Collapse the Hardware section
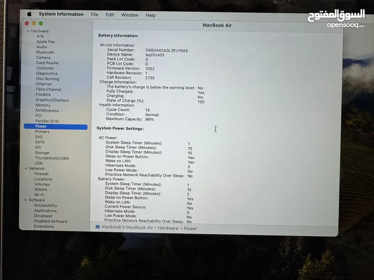The image size is (374, 280). coord(28,31)
